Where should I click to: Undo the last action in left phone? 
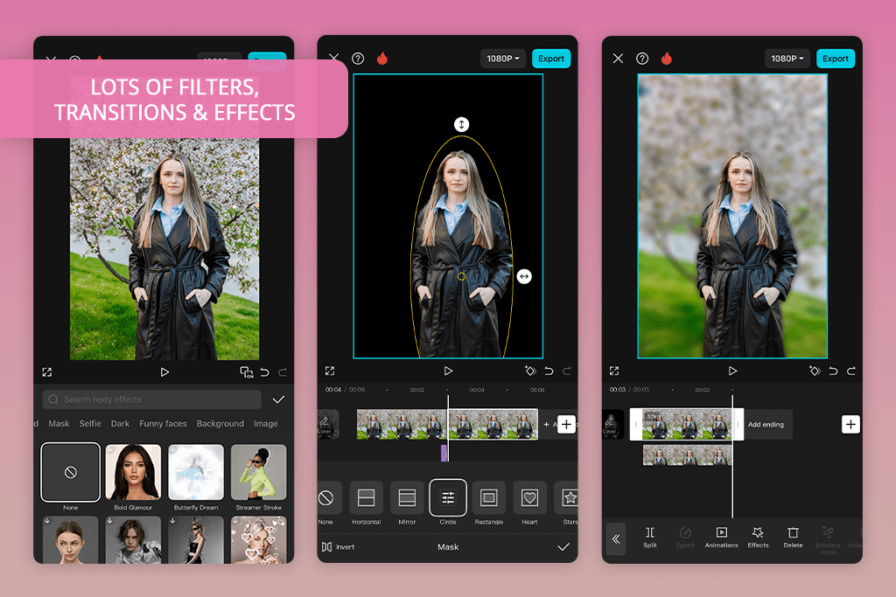click(x=264, y=372)
